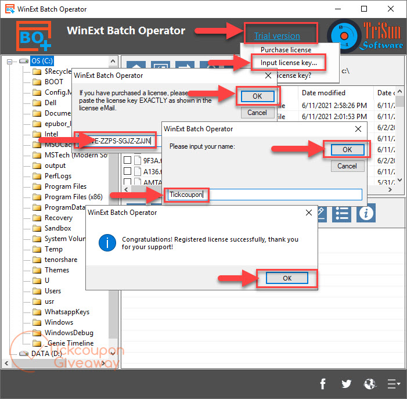
Task: Click the bulleted list toolbar icon
Action: [x=341, y=214]
